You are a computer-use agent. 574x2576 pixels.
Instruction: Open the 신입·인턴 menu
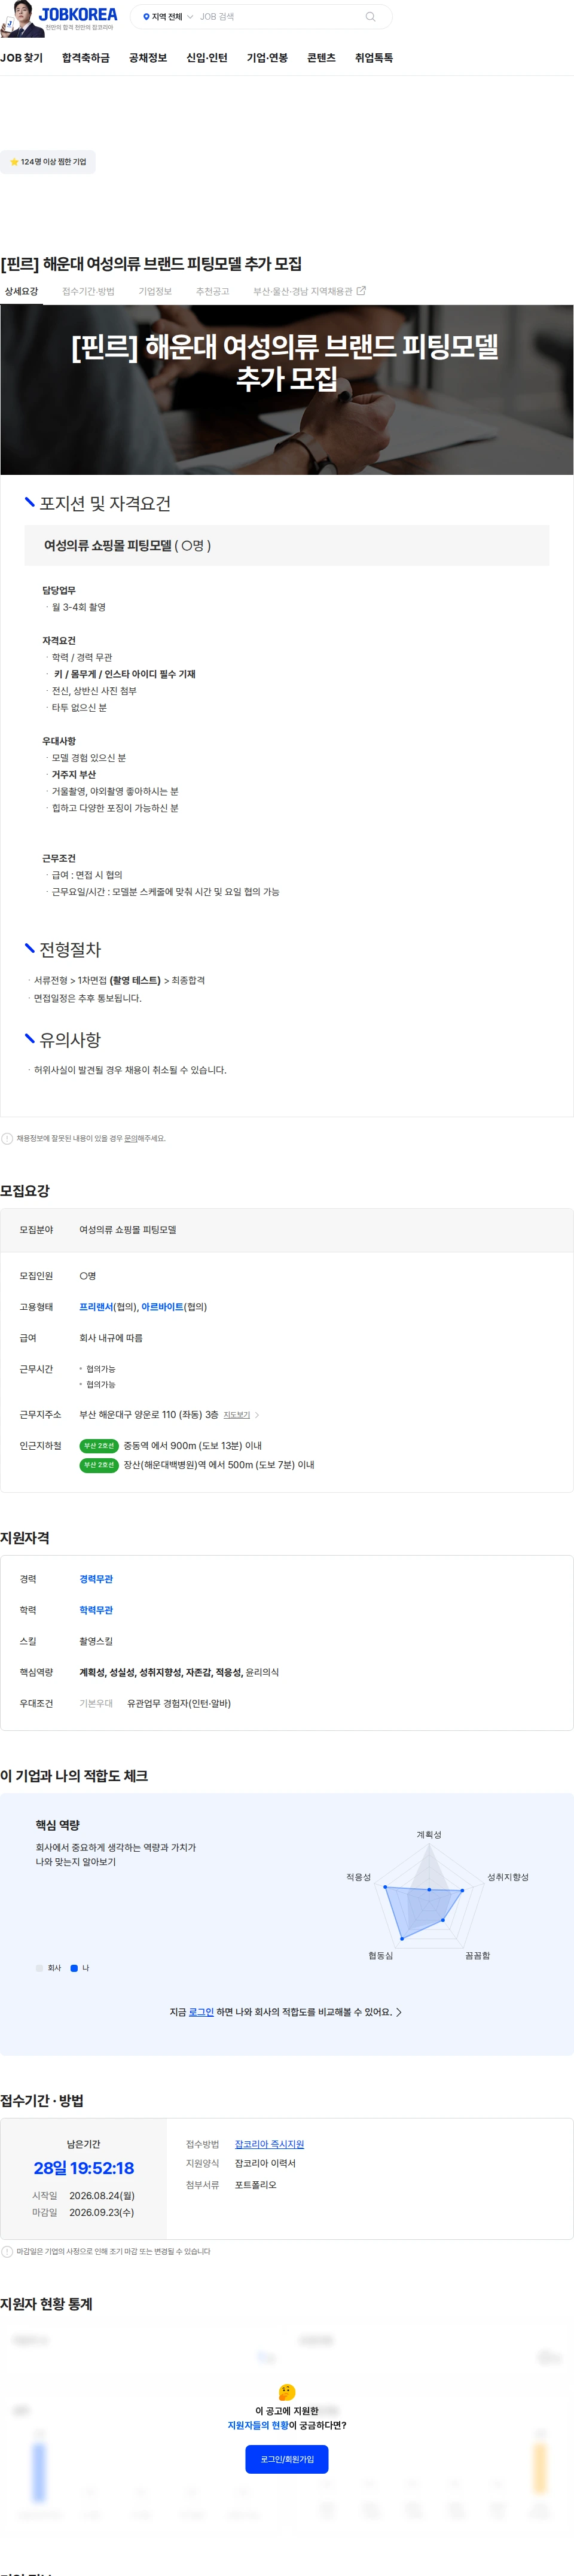(x=207, y=58)
